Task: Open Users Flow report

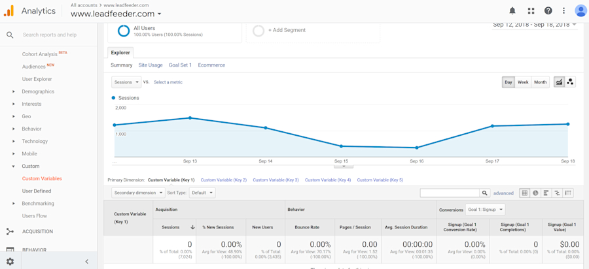Action: [x=34, y=216]
